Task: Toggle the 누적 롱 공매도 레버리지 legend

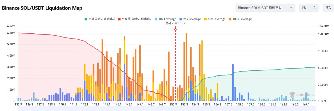Action: [x=135, y=19]
